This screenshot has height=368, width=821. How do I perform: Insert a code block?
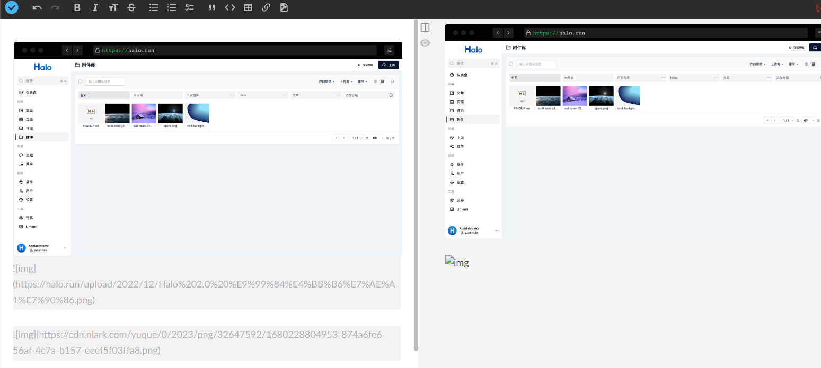(x=230, y=7)
